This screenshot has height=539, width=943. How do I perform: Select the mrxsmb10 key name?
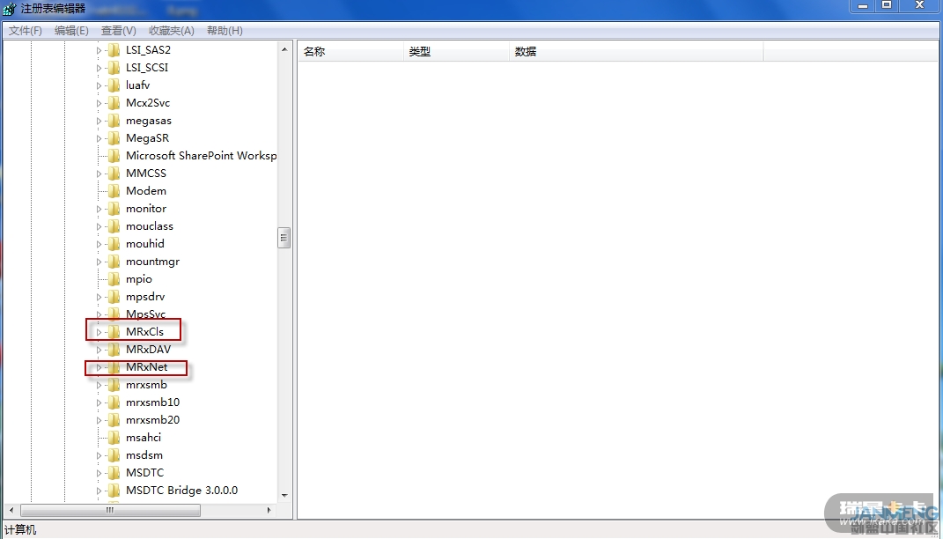point(152,402)
